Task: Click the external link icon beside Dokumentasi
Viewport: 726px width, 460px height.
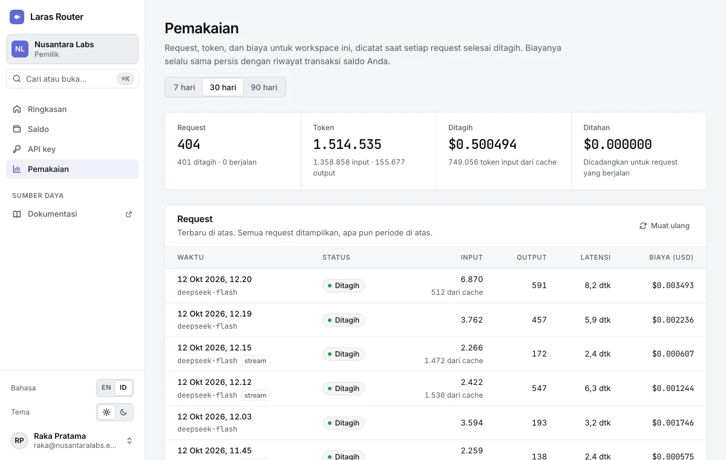Action: pos(128,214)
